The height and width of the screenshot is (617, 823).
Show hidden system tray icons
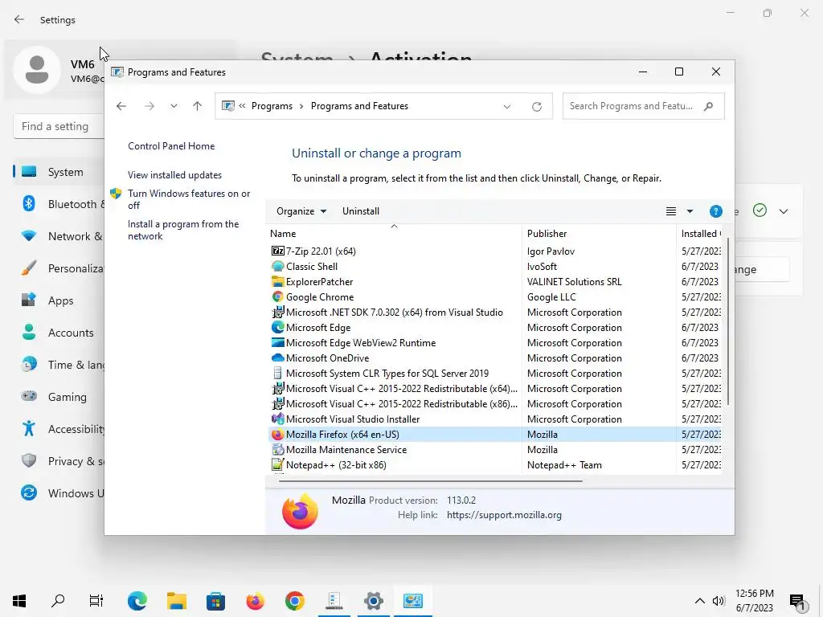pyautogui.click(x=699, y=601)
